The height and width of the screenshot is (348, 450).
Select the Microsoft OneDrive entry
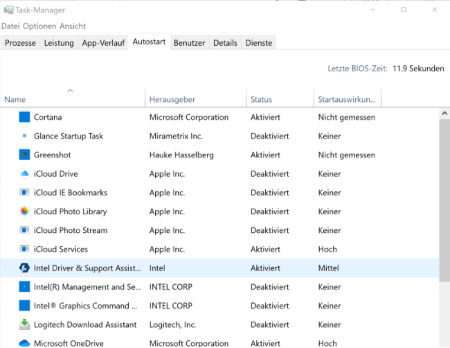coord(69,343)
